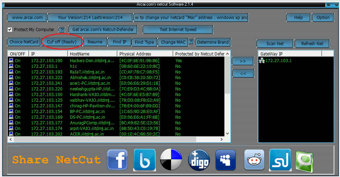Click the title bar dropdown arrow button
This screenshot has height=177, width=340.
[328, 4]
